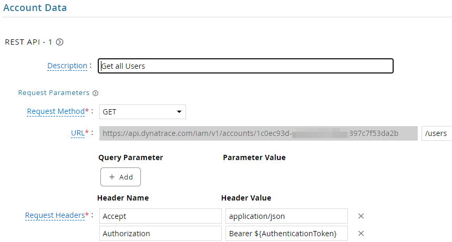Image resolution: width=452 pixels, height=242 pixels.
Task: Click the Bearer token header value field
Action: (286, 234)
